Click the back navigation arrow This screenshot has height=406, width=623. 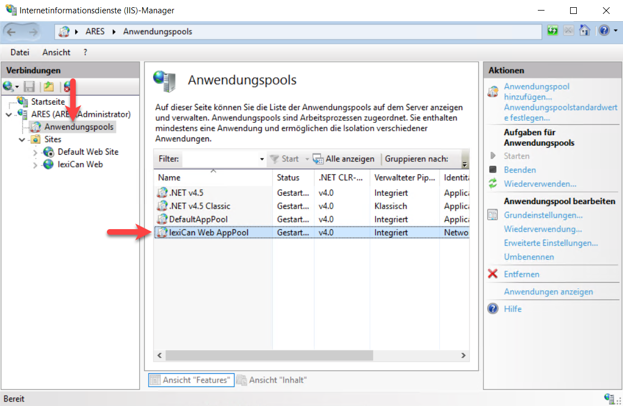tap(12, 32)
